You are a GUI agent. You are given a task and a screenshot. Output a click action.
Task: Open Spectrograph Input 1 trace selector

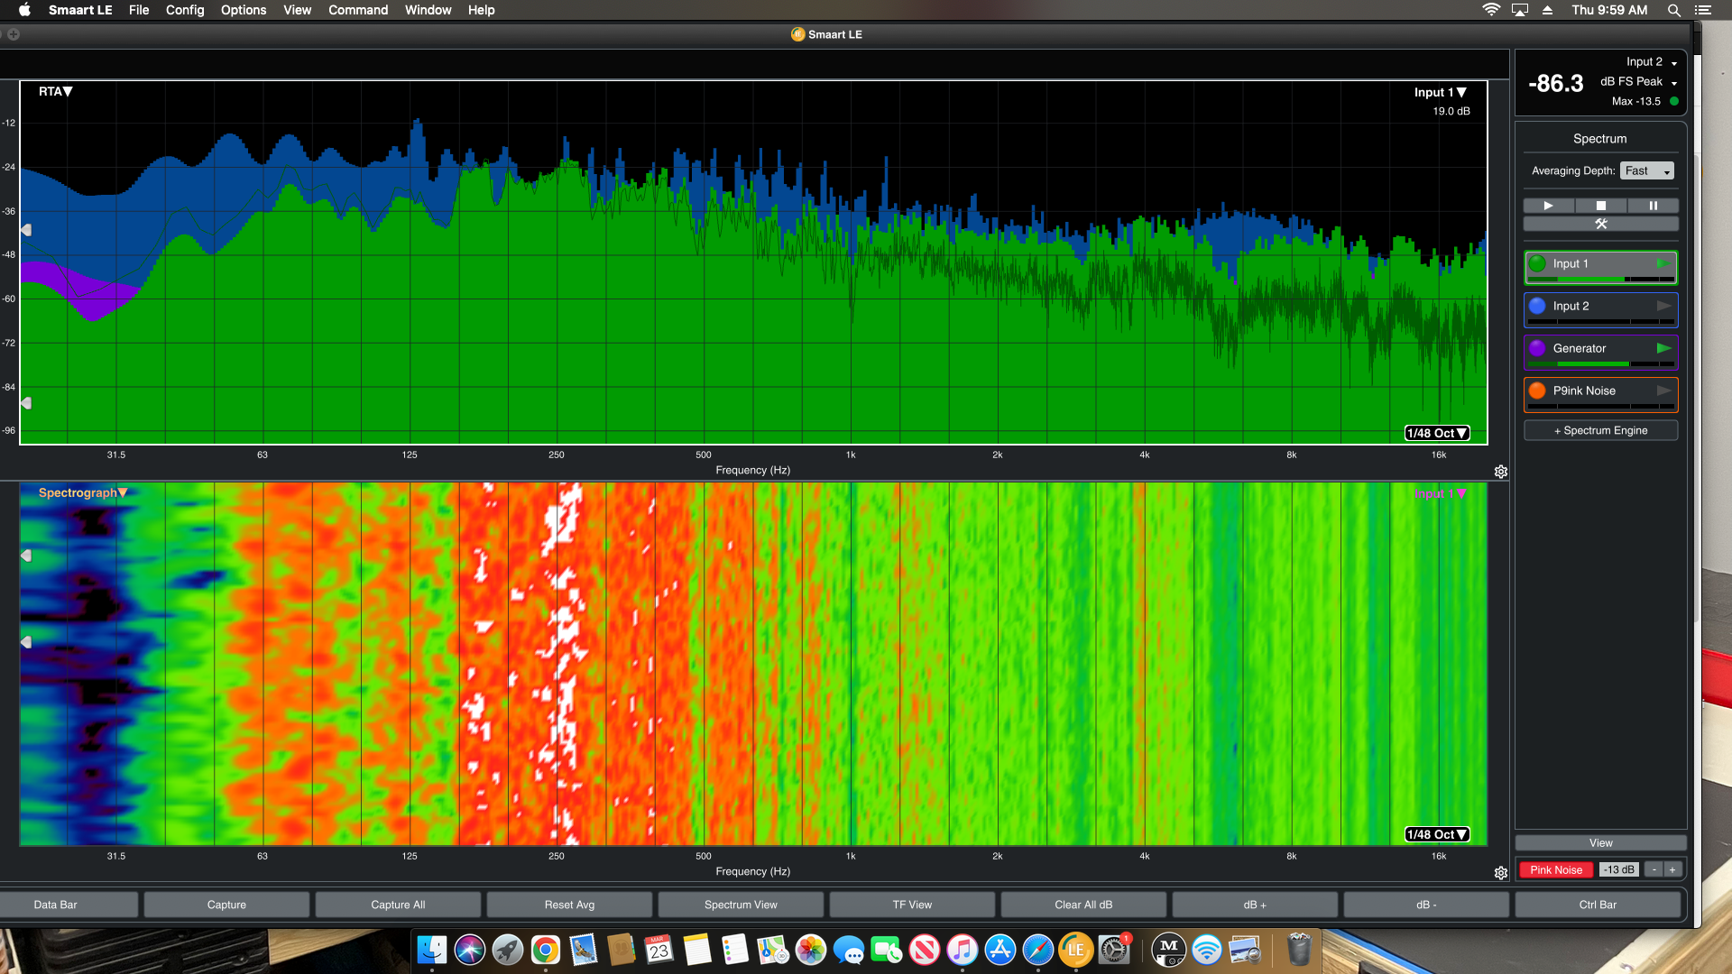coord(1440,493)
